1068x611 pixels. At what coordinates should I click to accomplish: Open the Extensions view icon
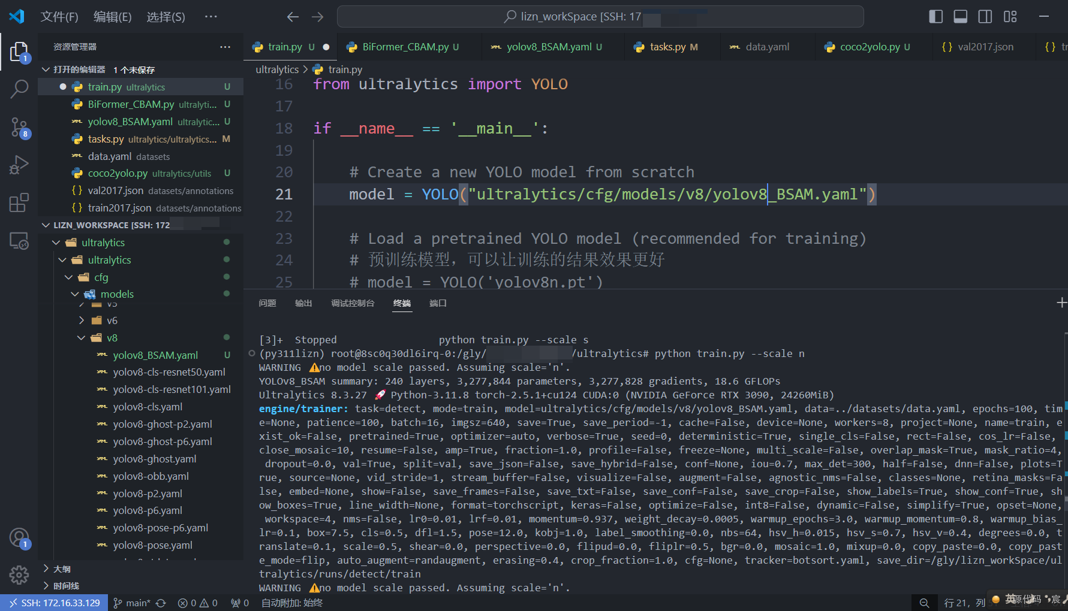pos(19,202)
